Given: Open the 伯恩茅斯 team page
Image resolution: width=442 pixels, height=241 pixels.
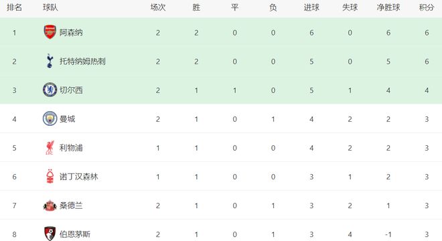Looking at the screenshot, I should point(75,234).
